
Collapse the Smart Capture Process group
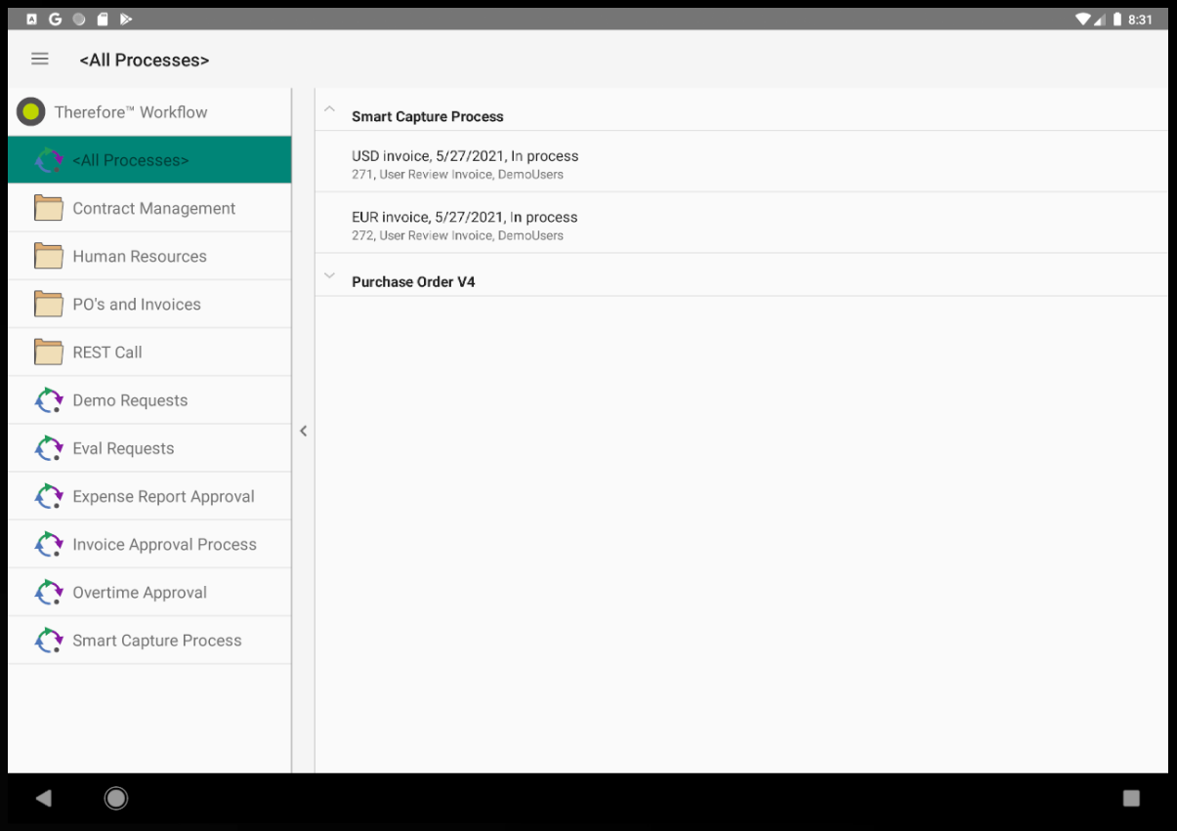329,109
